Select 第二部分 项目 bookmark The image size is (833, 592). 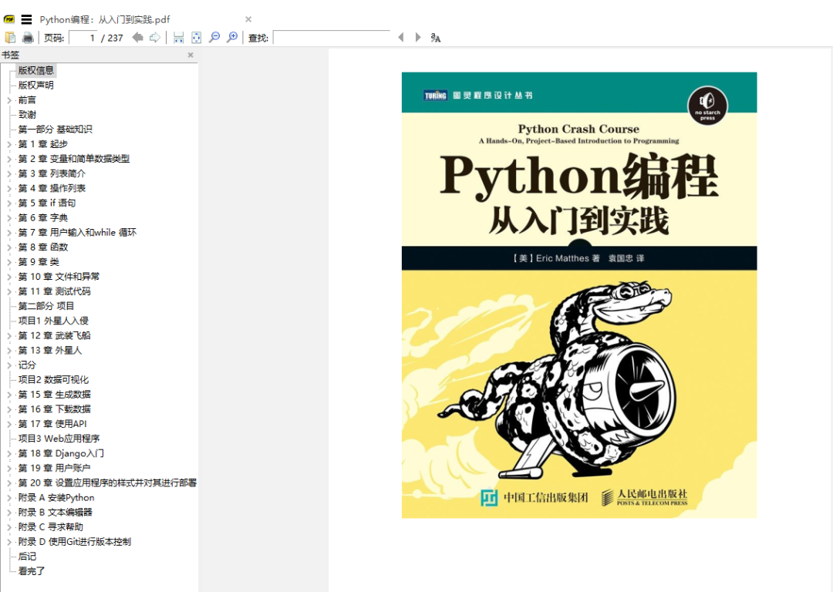46,306
